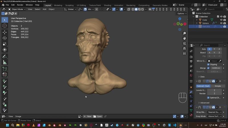Toggle the Clipping checkbox
The height and width of the screenshot is (128, 228).
(x=208, y=65)
